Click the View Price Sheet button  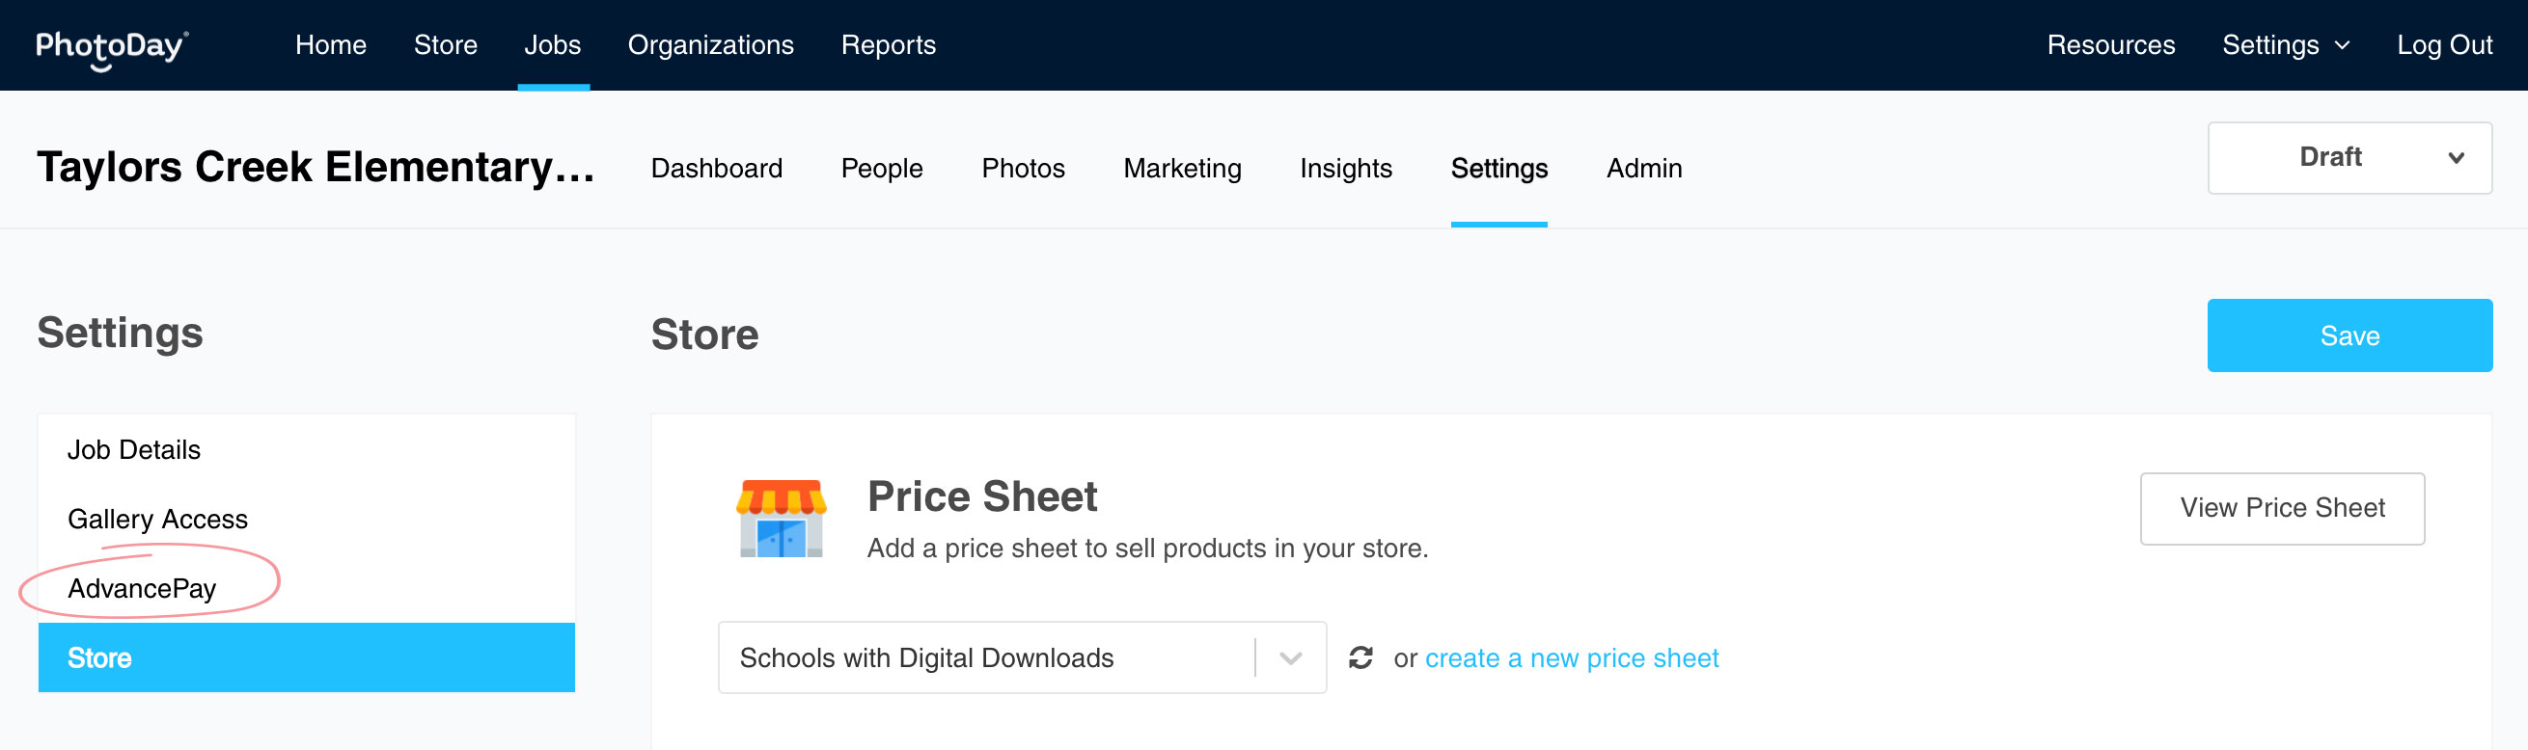tap(2282, 509)
